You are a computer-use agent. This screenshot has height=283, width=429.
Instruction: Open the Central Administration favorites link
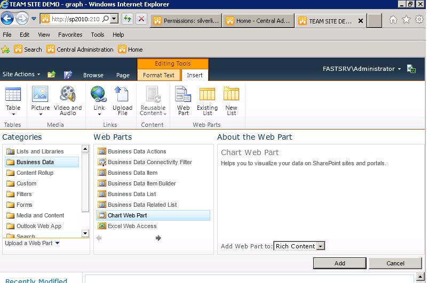pos(80,50)
